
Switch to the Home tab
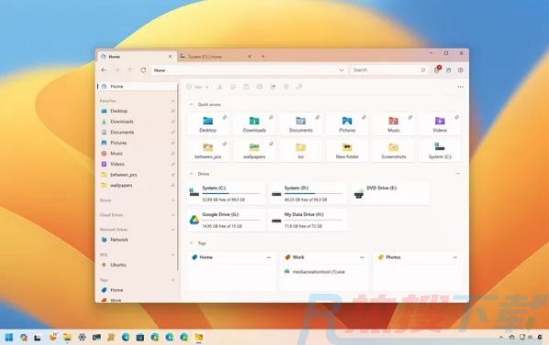(x=137, y=56)
